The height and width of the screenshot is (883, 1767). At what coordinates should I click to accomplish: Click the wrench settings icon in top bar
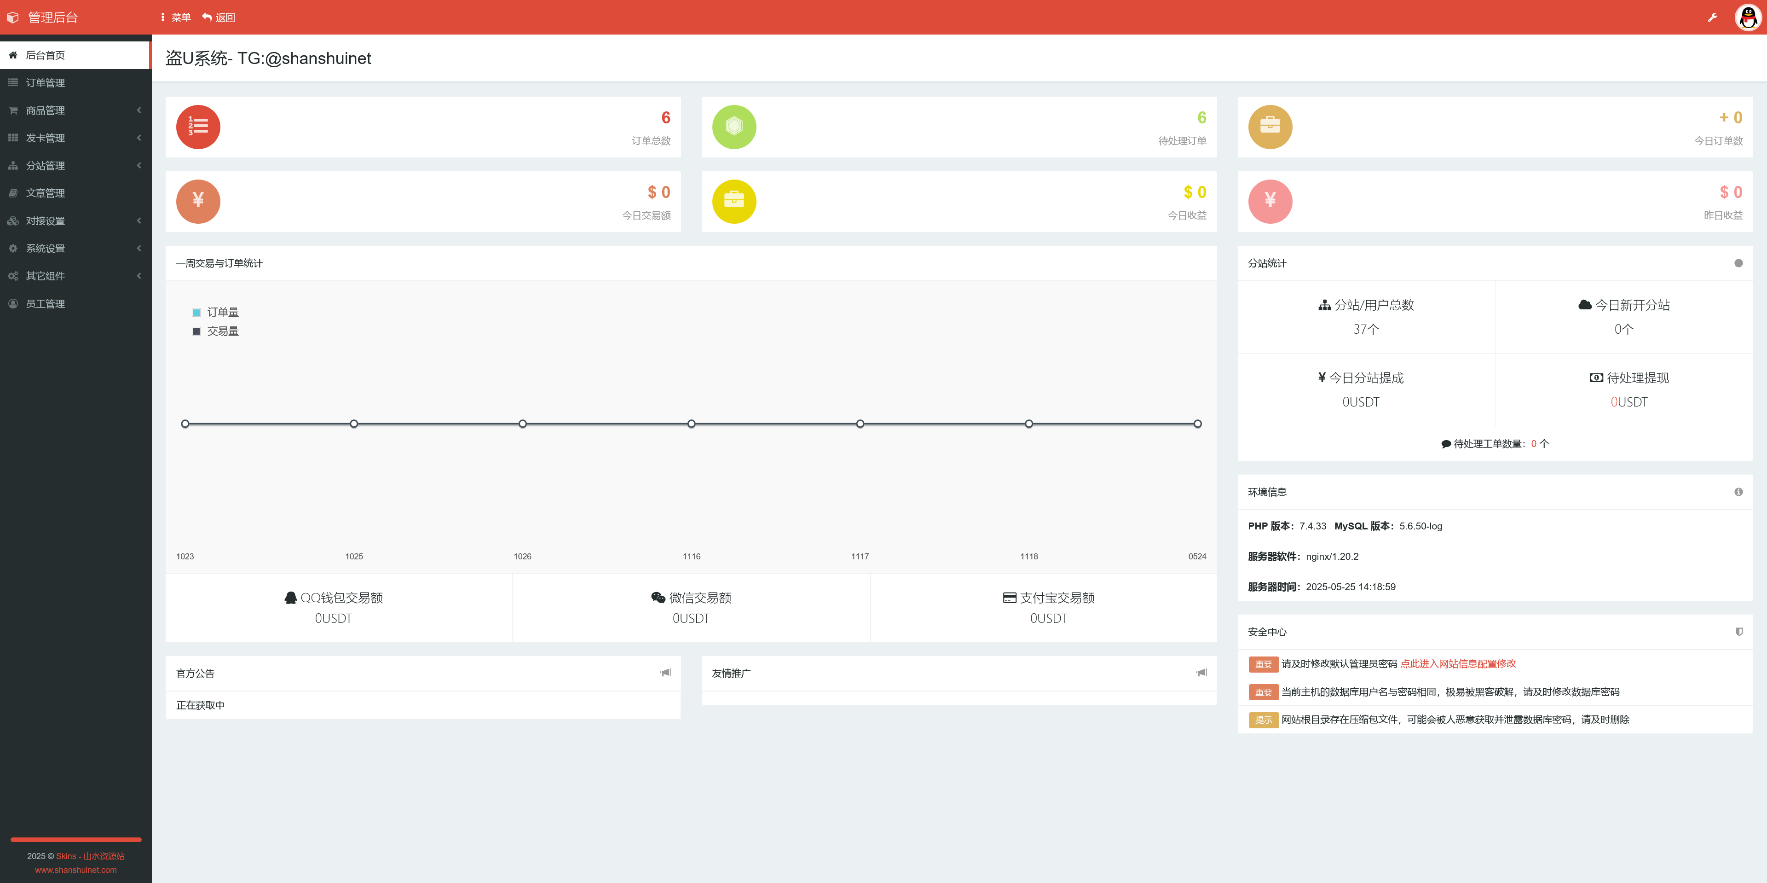tap(1712, 18)
